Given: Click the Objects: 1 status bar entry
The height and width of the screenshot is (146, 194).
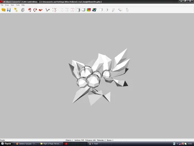Looking at the screenshot, I should pos(69,140).
